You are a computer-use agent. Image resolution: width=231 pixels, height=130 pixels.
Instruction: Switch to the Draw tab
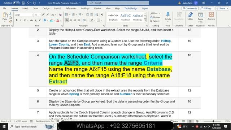tap(35, 8)
